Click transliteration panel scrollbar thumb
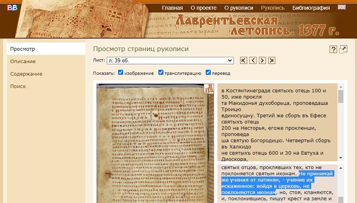357x203 pixels. pos(341,96)
